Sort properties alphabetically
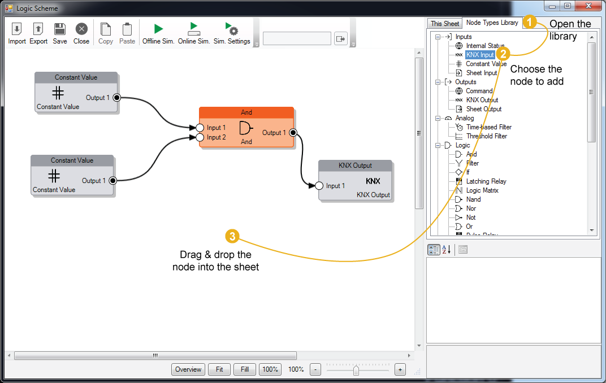Screen dimensions: 606x383 tap(446, 250)
